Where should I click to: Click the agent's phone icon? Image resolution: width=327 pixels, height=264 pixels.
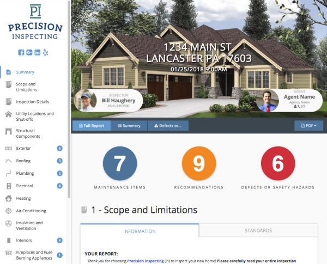299,107
